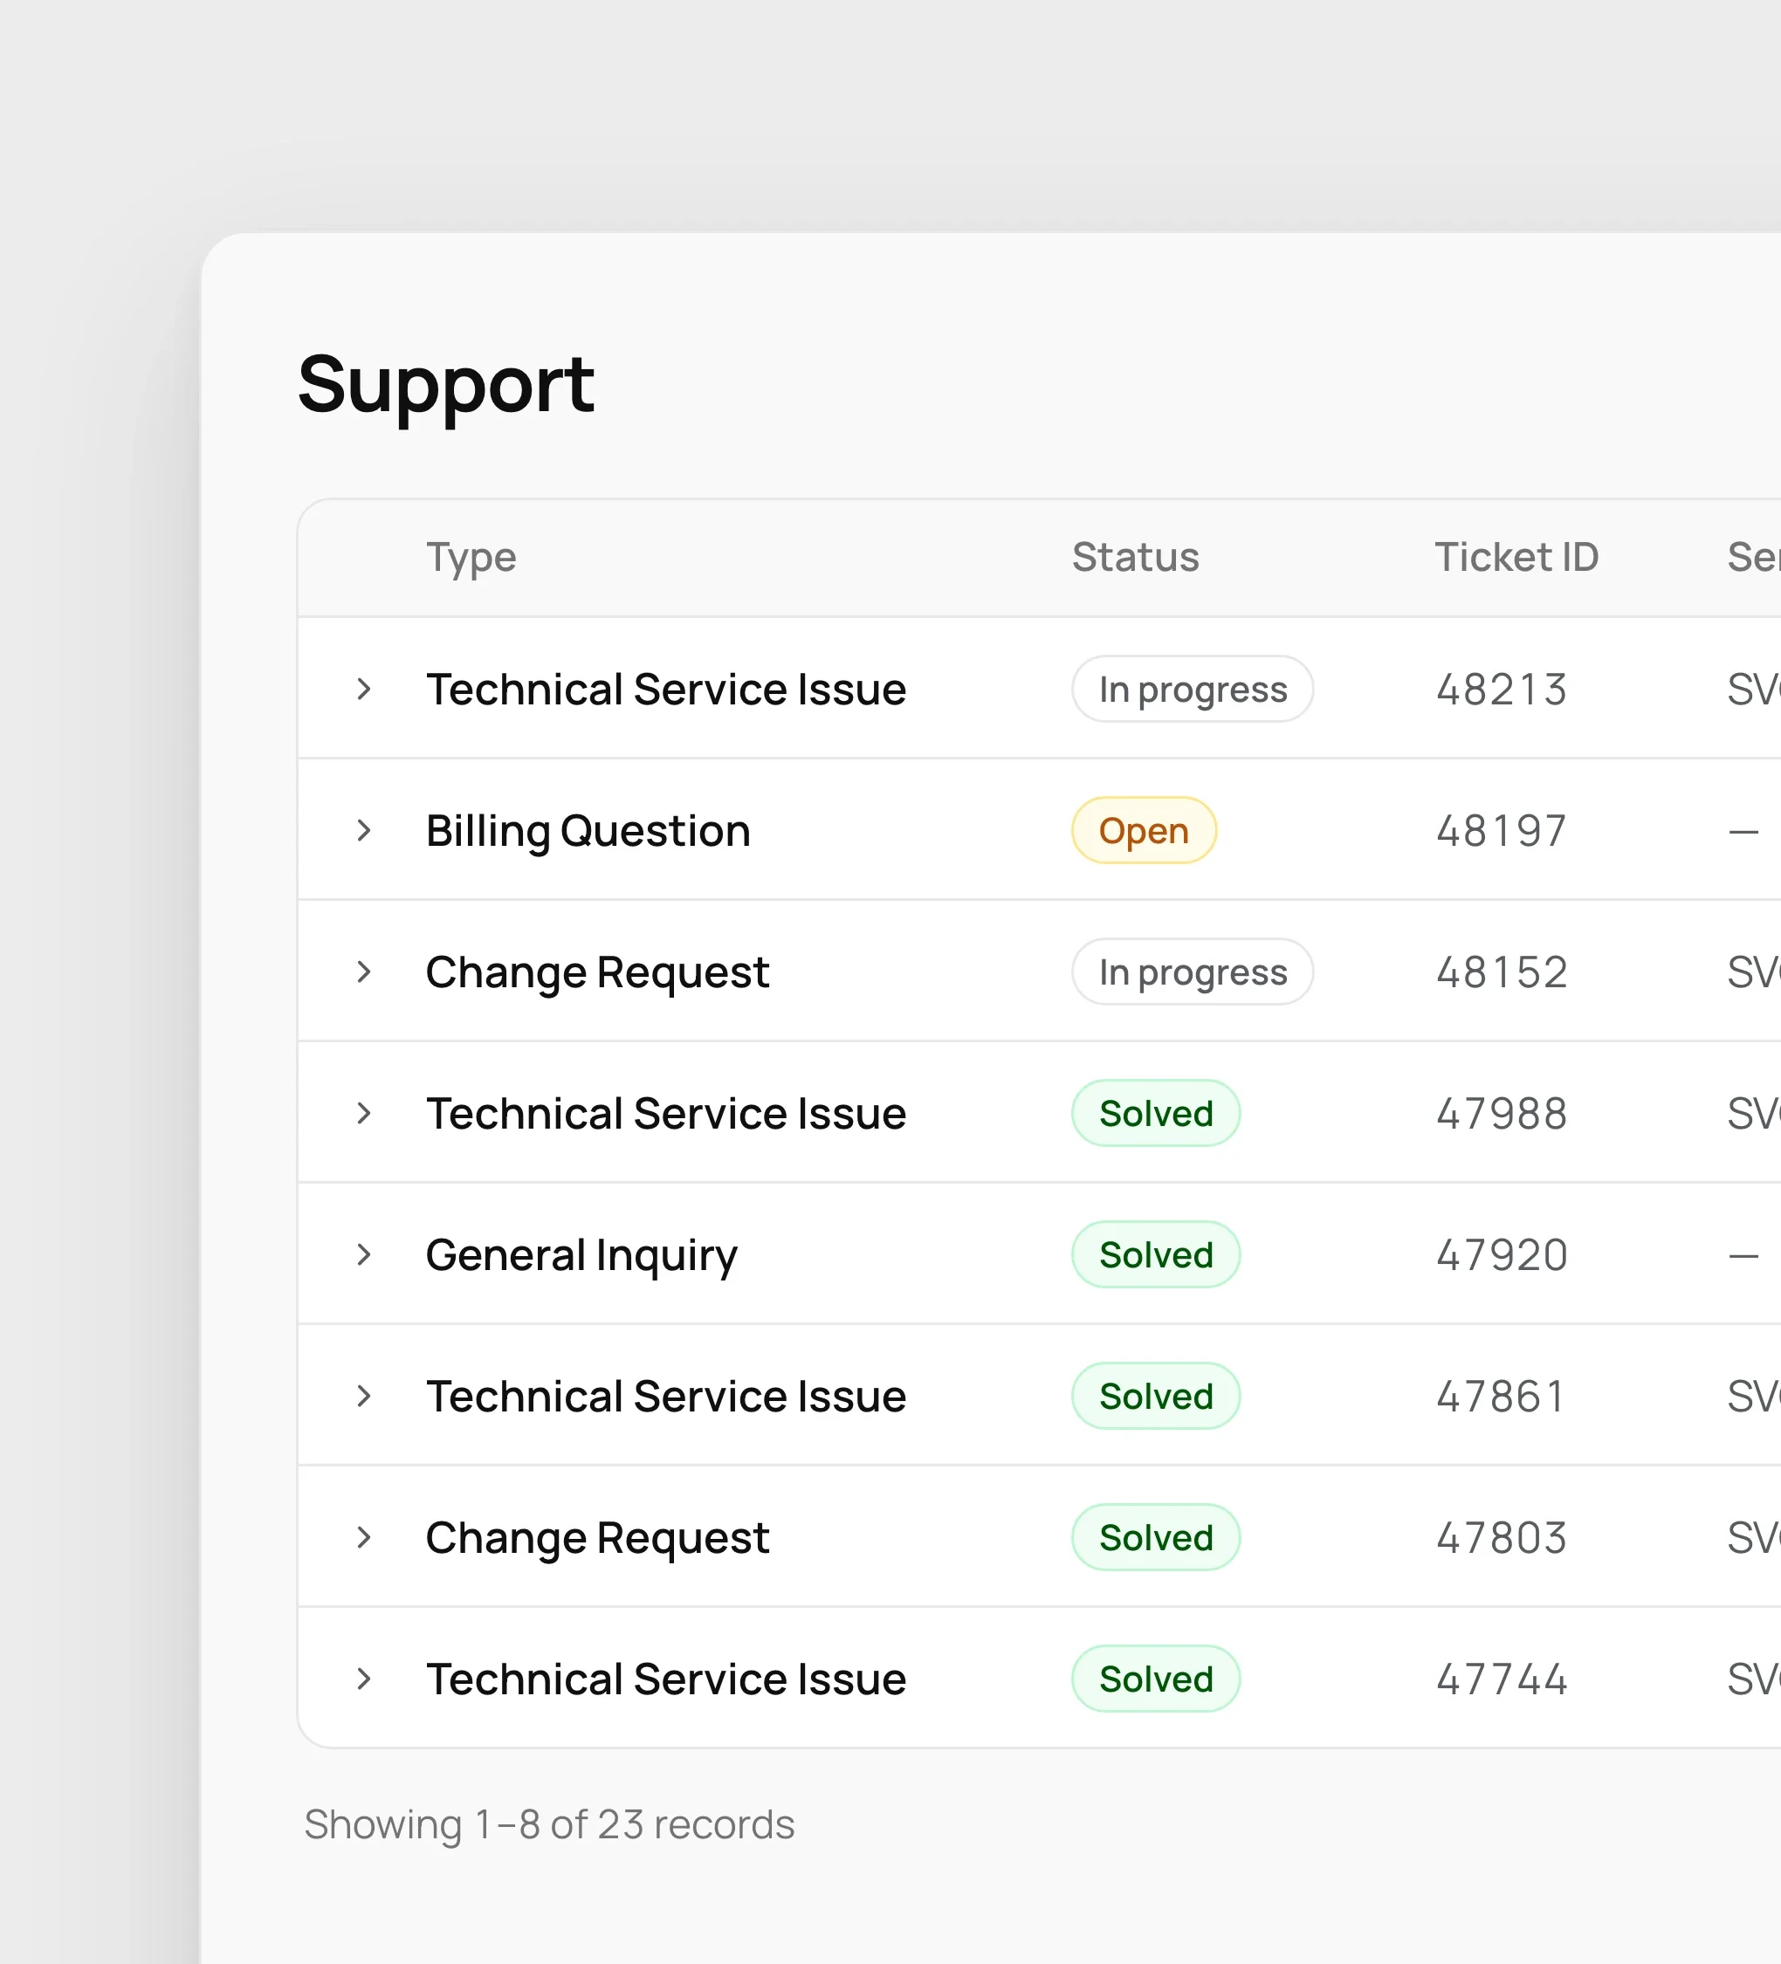This screenshot has width=1781, height=1964.
Task: Select ticket ID 47988
Action: 1502,1114
